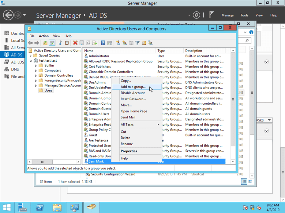This screenshot has height=213, width=285.
Task: Select AD LDS in Server Manager sidebar
Action: [x=12, y=62]
